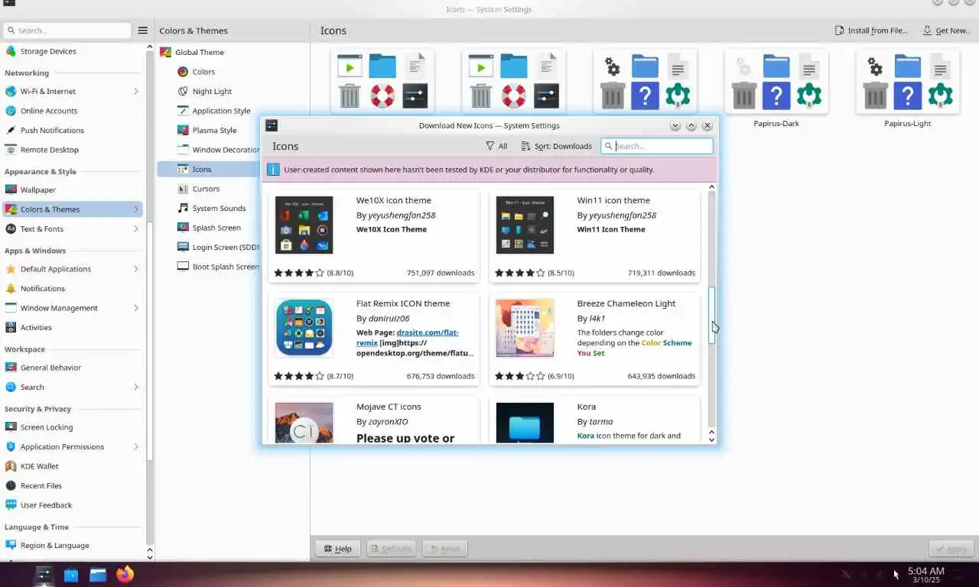The height and width of the screenshot is (587, 979).
Task: Click Get New button
Action: coord(946,31)
